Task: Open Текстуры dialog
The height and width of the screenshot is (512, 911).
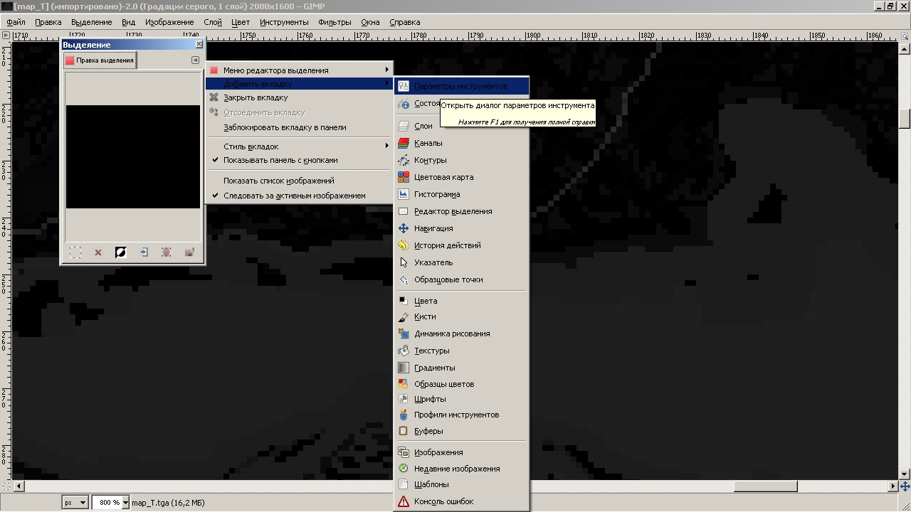Action: [462, 351]
